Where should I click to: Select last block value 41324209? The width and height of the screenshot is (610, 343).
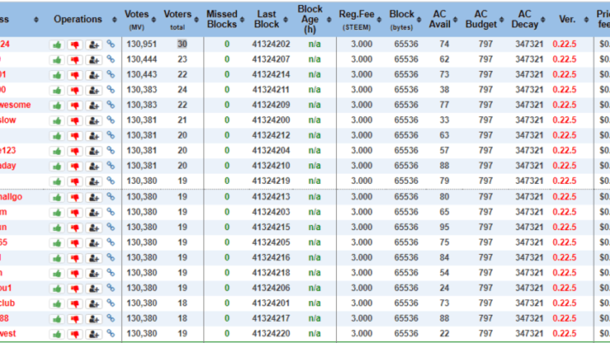coord(271,105)
